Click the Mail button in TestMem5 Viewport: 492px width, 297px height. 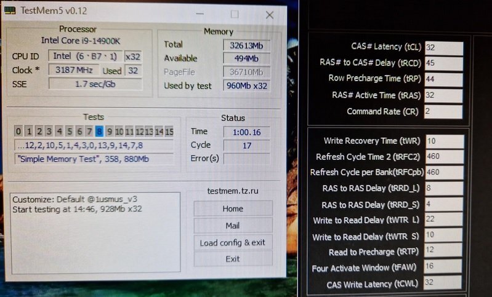233,226
